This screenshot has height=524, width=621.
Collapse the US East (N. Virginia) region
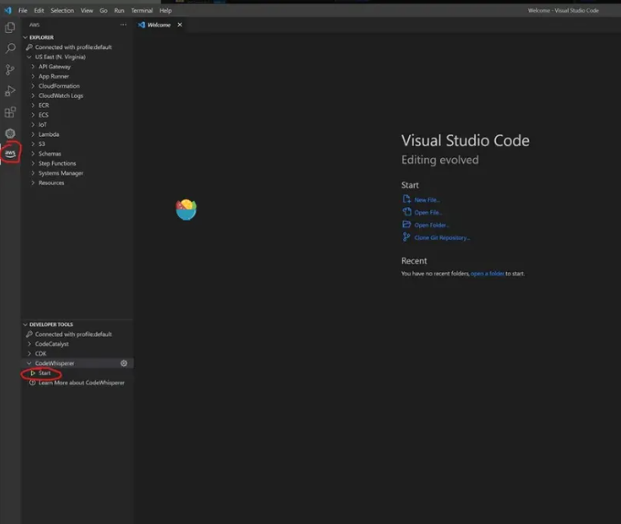point(29,57)
